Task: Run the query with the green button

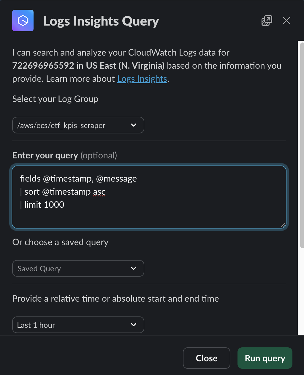Action: pyautogui.click(x=265, y=358)
